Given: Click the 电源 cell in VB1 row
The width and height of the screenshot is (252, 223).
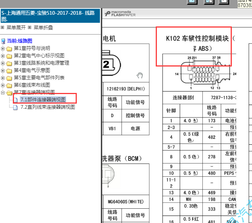Looking at the screenshot, I should point(135,129).
